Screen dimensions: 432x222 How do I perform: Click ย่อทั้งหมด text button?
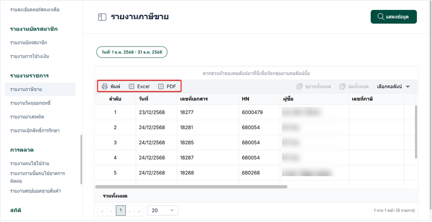tap(358, 86)
